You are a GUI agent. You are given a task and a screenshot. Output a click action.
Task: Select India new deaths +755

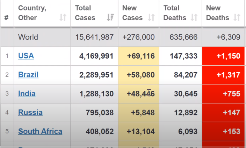pos(232,94)
